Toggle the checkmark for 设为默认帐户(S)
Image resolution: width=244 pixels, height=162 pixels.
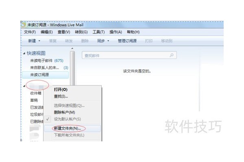pos(48,119)
